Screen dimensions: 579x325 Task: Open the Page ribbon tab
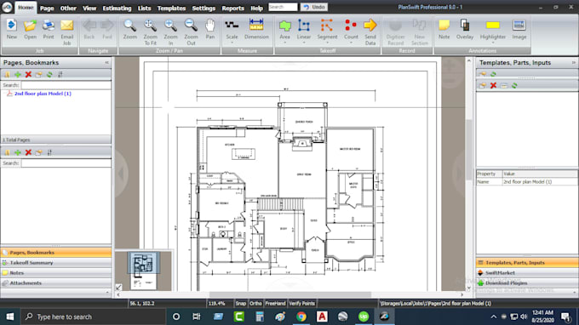47,8
